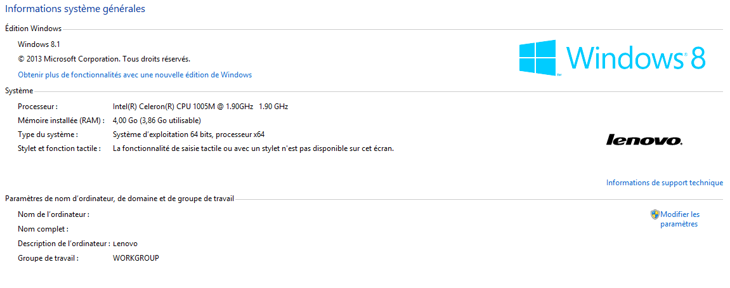Click the 4,00 Go installed RAM value

tap(157, 121)
